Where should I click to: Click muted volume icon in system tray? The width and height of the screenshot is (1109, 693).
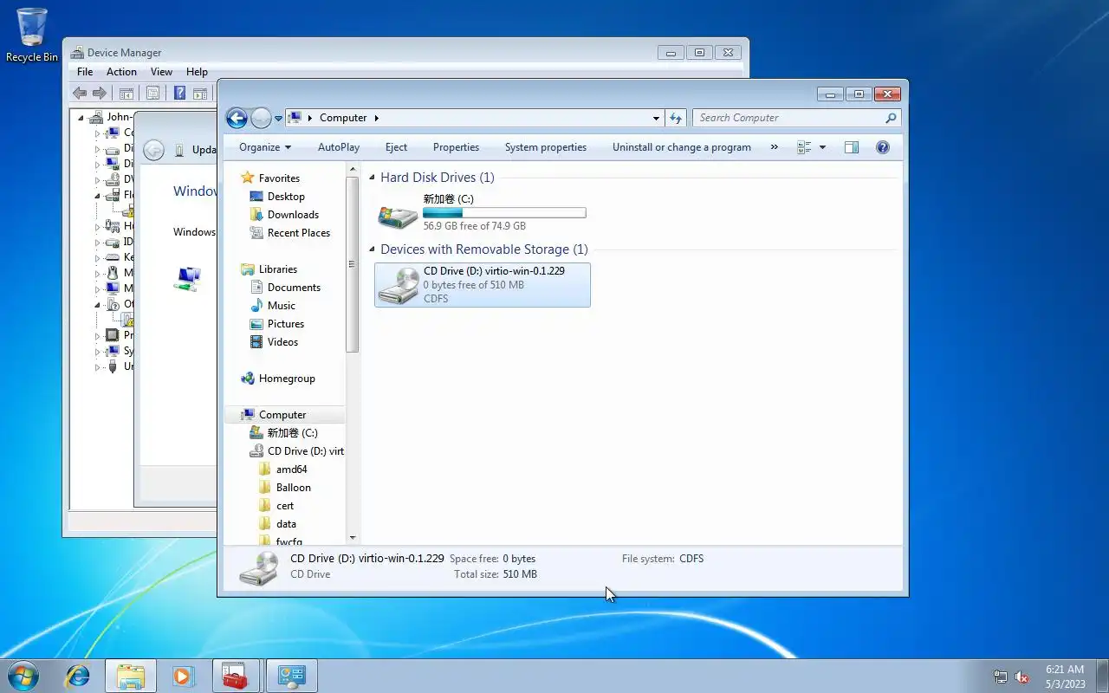[1021, 677]
